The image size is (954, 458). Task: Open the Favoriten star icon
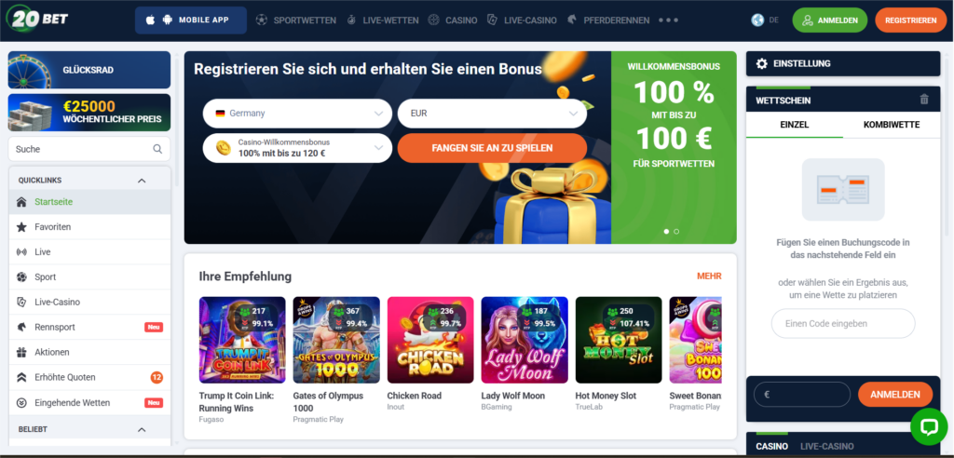pyautogui.click(x=22, y=227)
